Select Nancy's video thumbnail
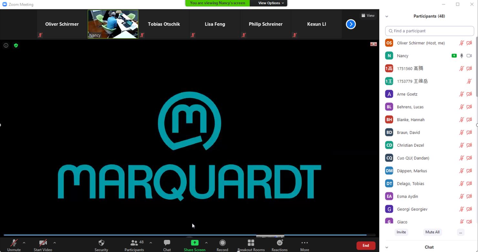 (x=113, y=24)
